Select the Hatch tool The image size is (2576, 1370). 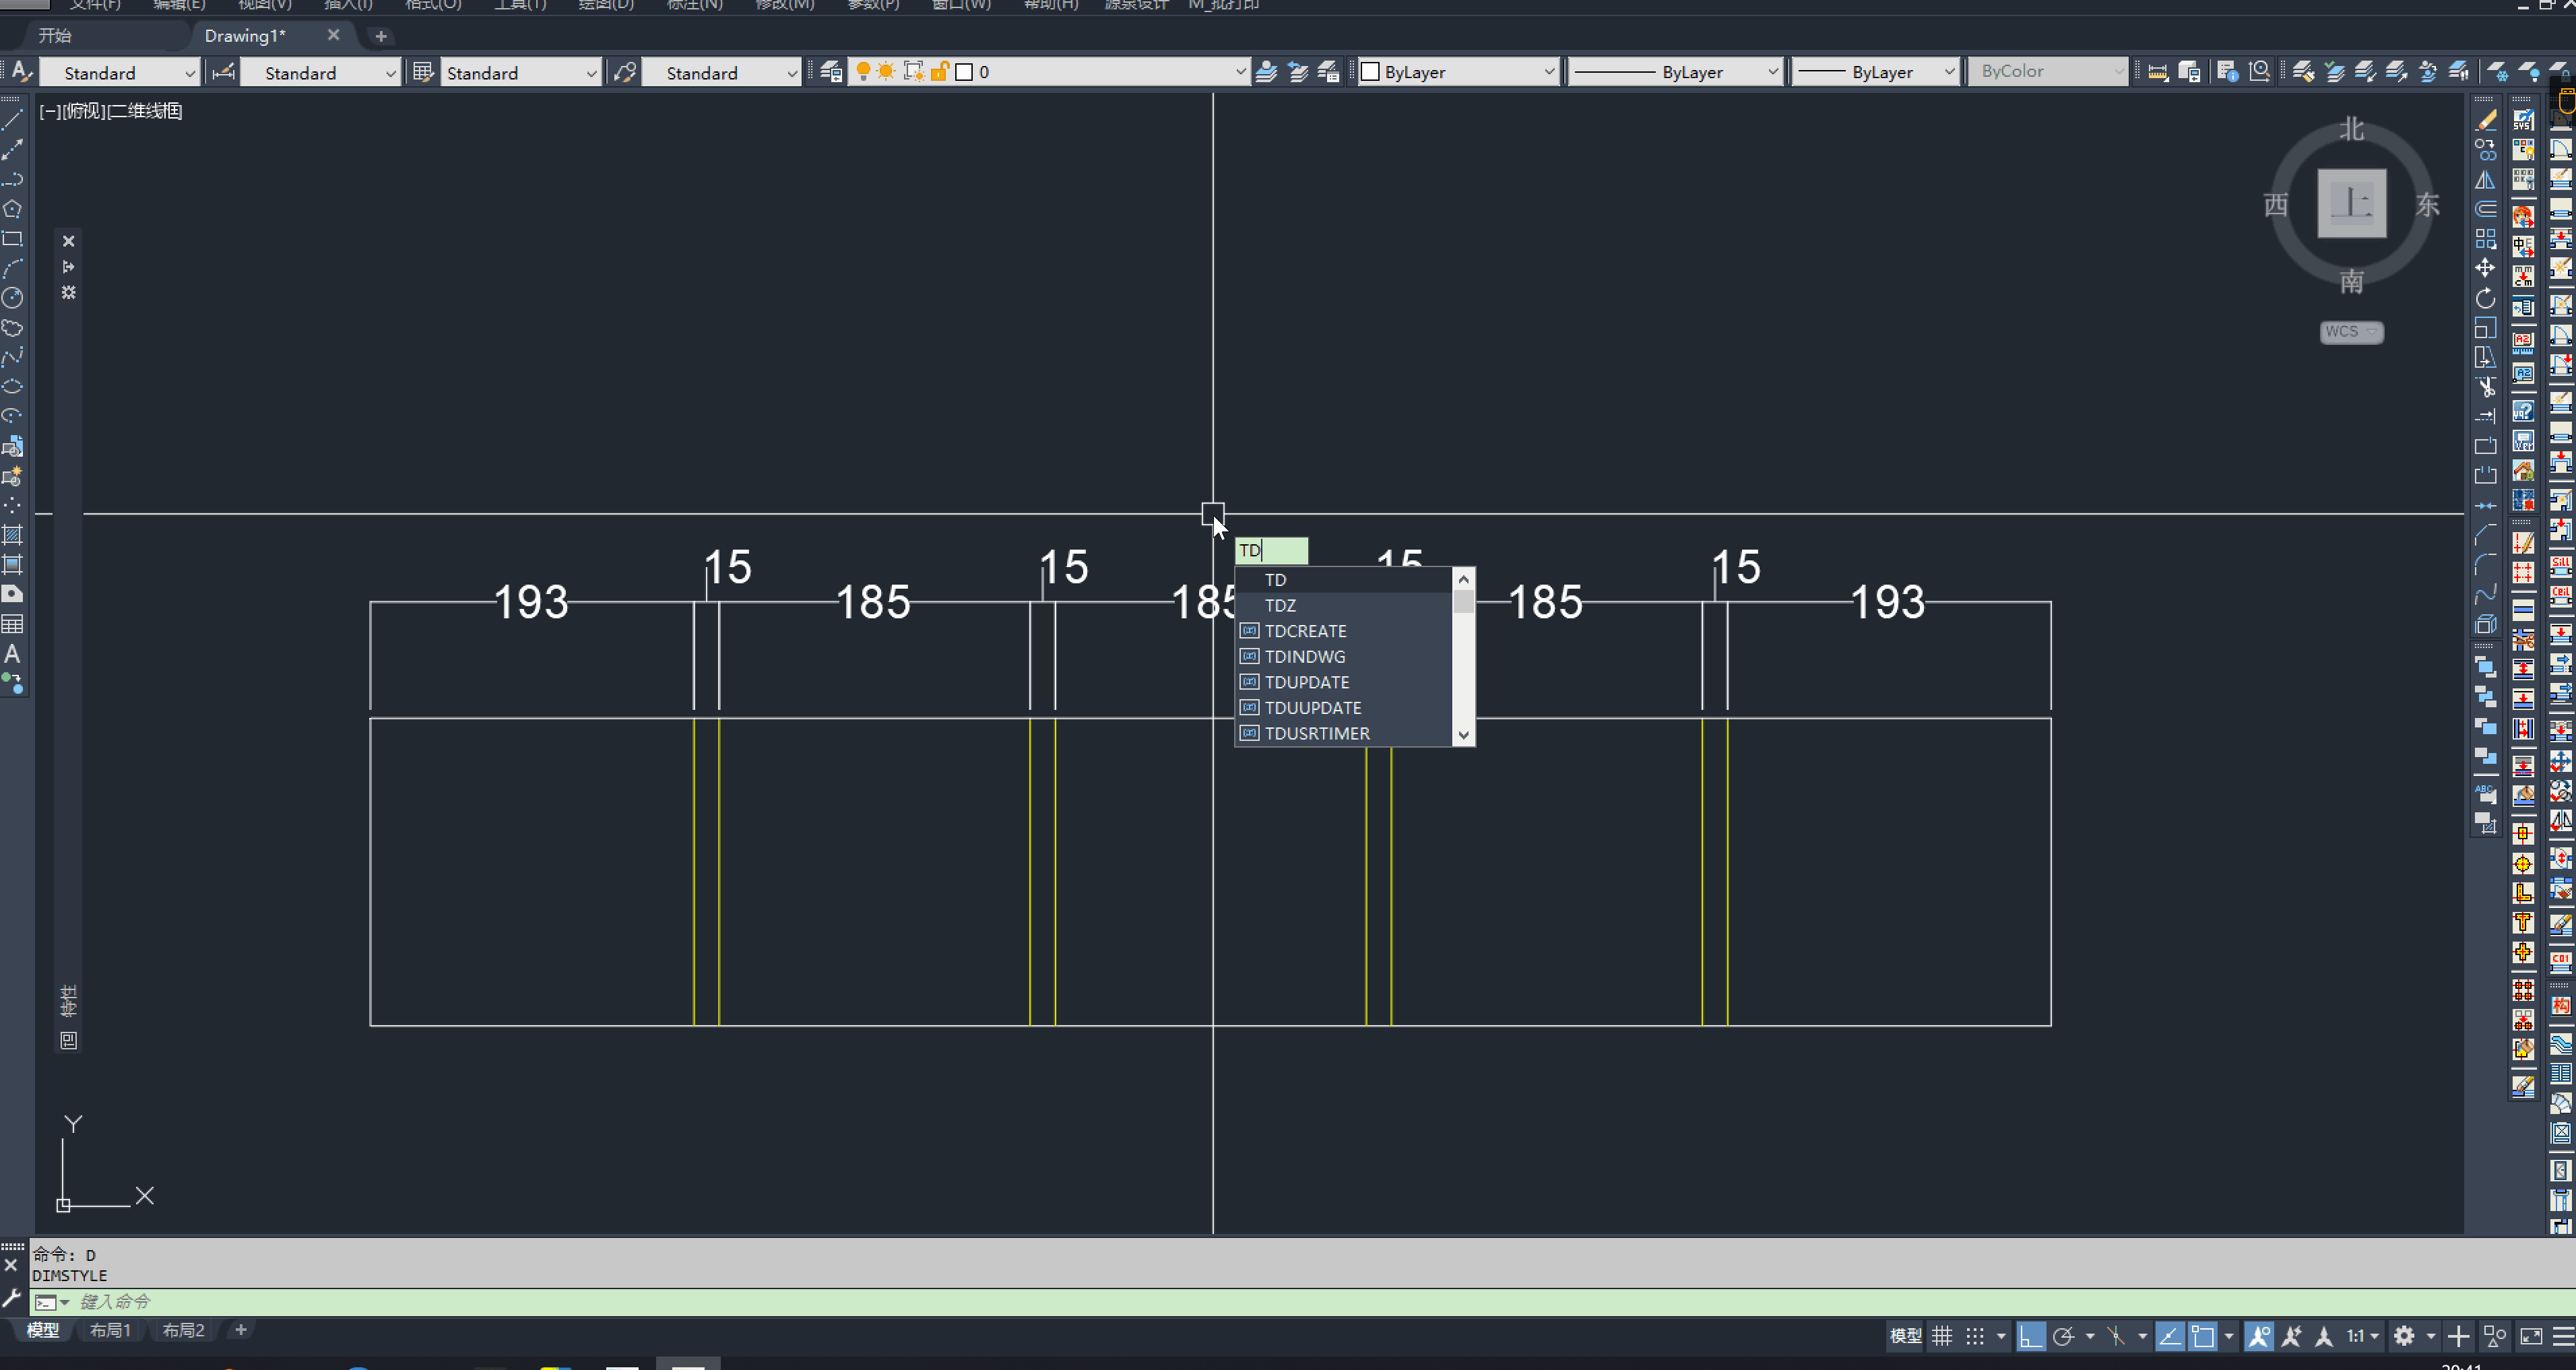point(12,535)
